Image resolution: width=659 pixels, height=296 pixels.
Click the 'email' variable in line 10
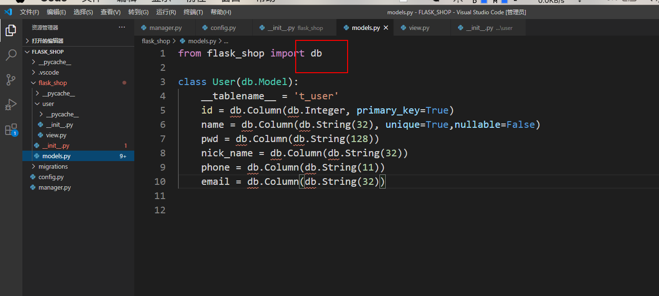pyautogui.click(x=215, y=181)
